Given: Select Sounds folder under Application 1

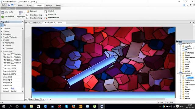Looking at the screenshot, I should [187, 62].
